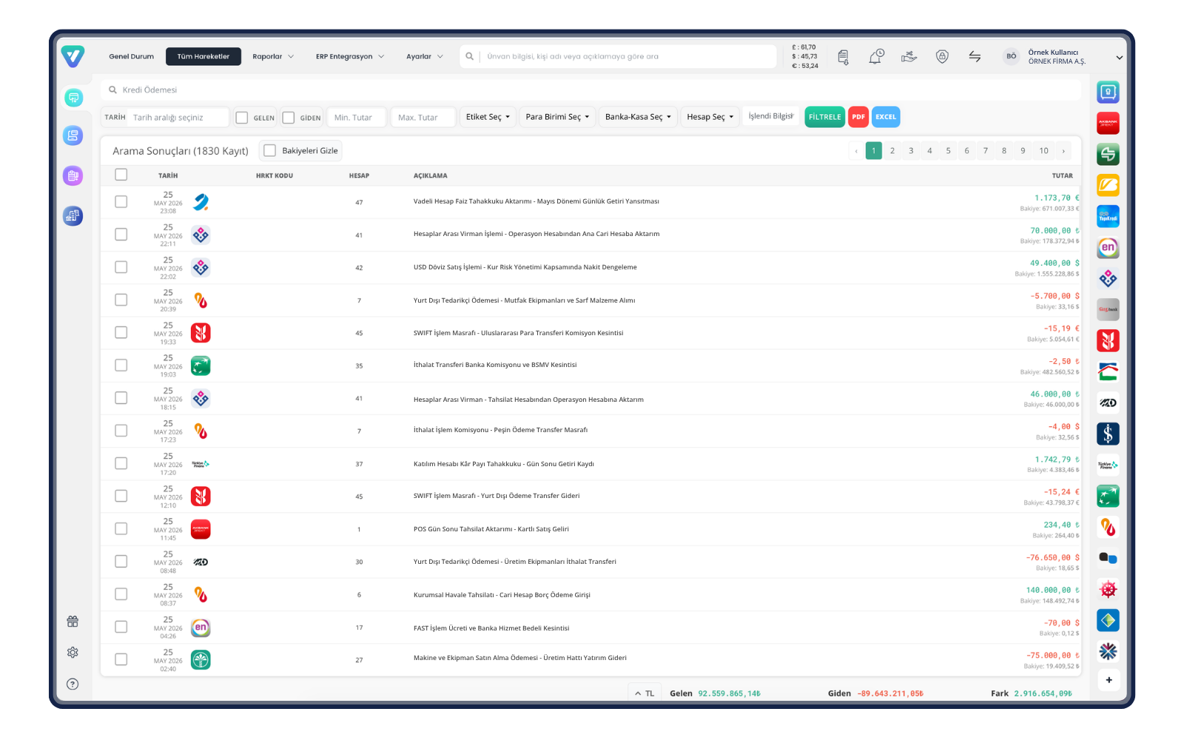Go to next results page arrow

tap(1063, 151)
